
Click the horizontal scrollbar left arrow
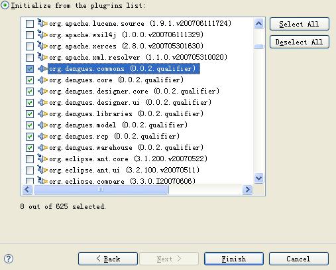coord(27,190)
